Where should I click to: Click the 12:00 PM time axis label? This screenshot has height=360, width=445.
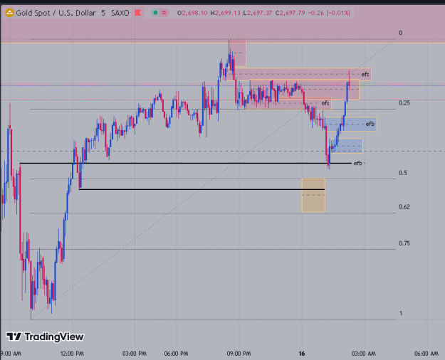coord(72,354)
